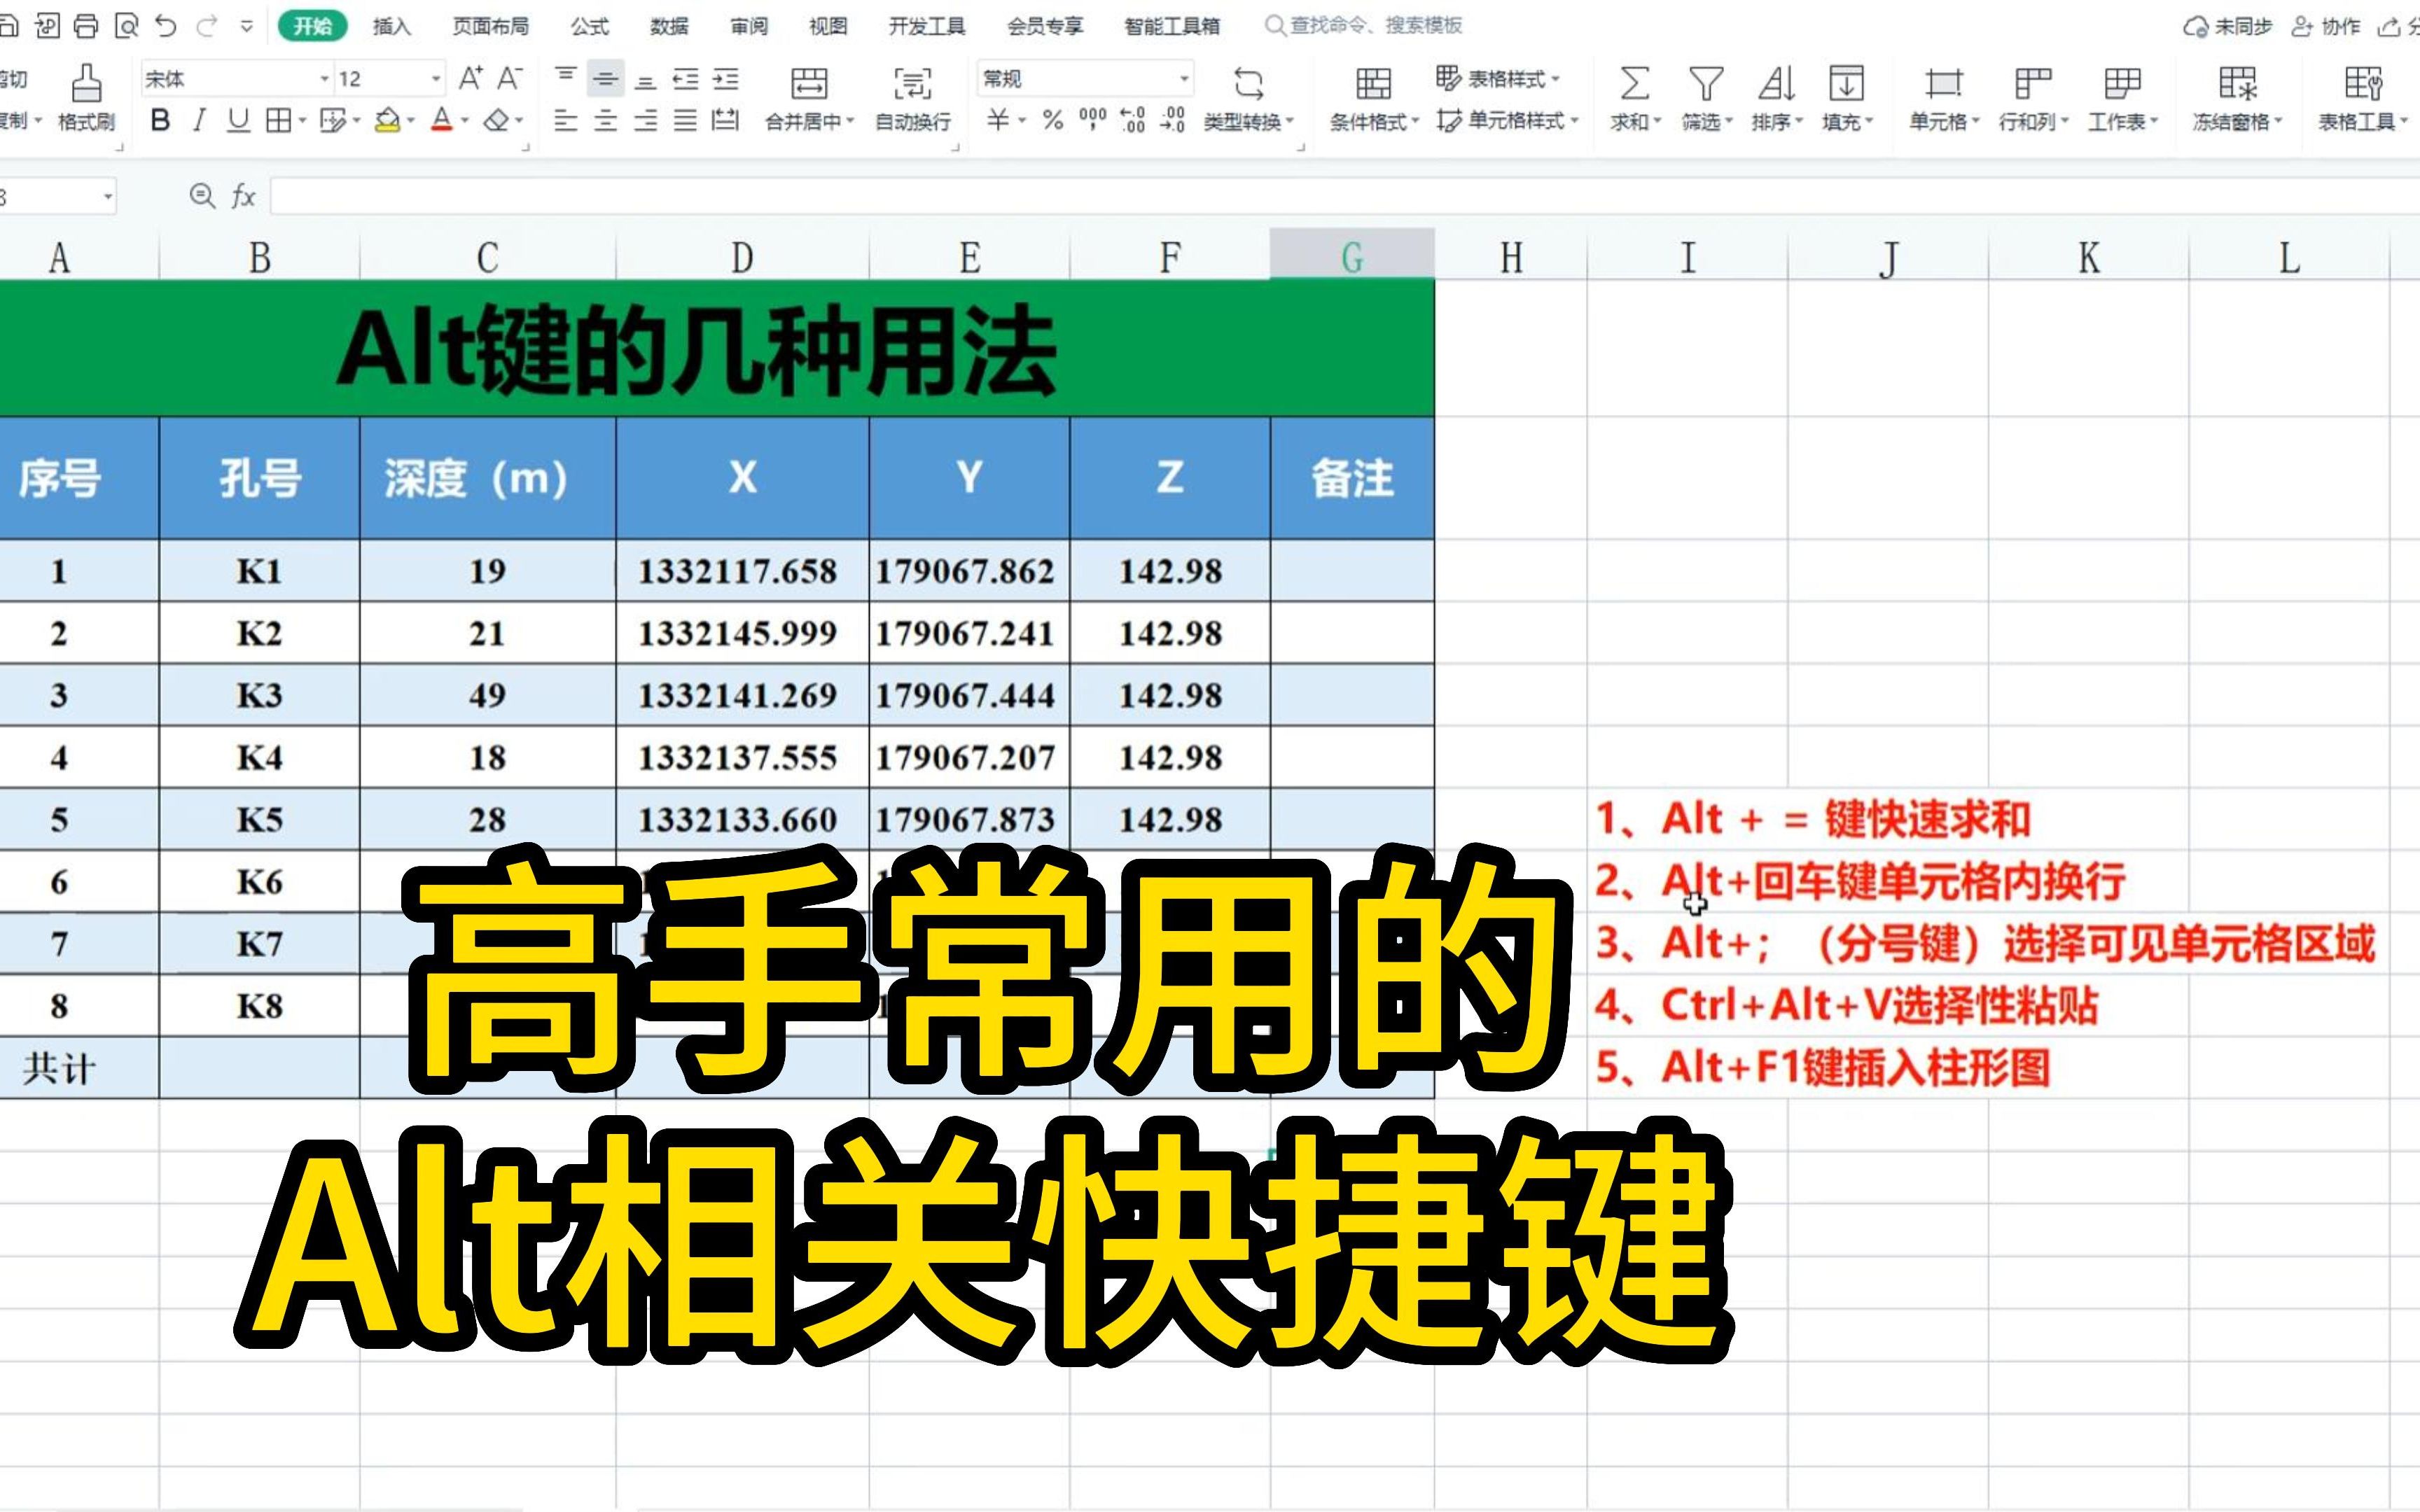This screenshot has width=2420, height=1512.
Task: Open the Insert (插入) tab
Action: click(x=392, y=26)
